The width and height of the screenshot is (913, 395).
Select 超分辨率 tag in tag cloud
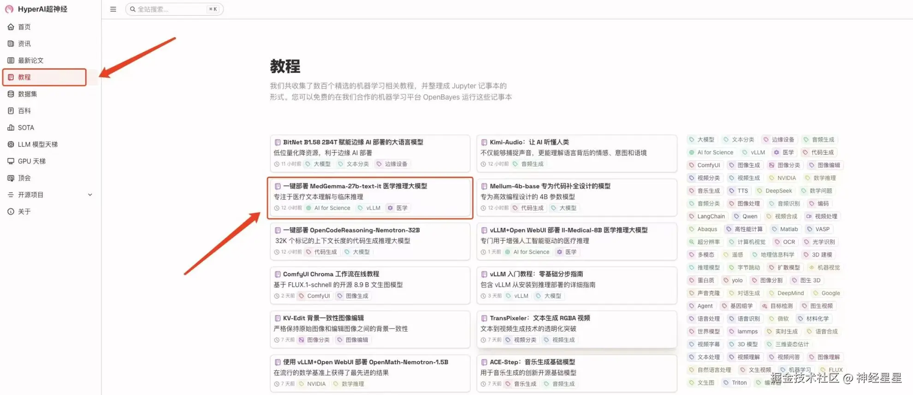[705, 242]
